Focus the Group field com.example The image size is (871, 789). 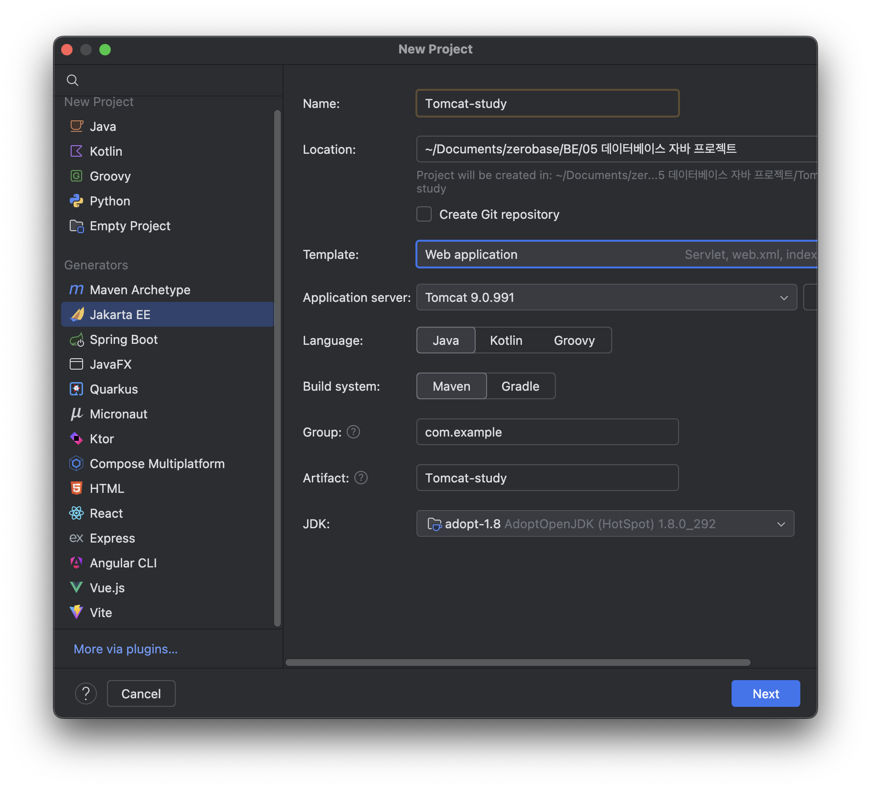[x=547, y=432]
